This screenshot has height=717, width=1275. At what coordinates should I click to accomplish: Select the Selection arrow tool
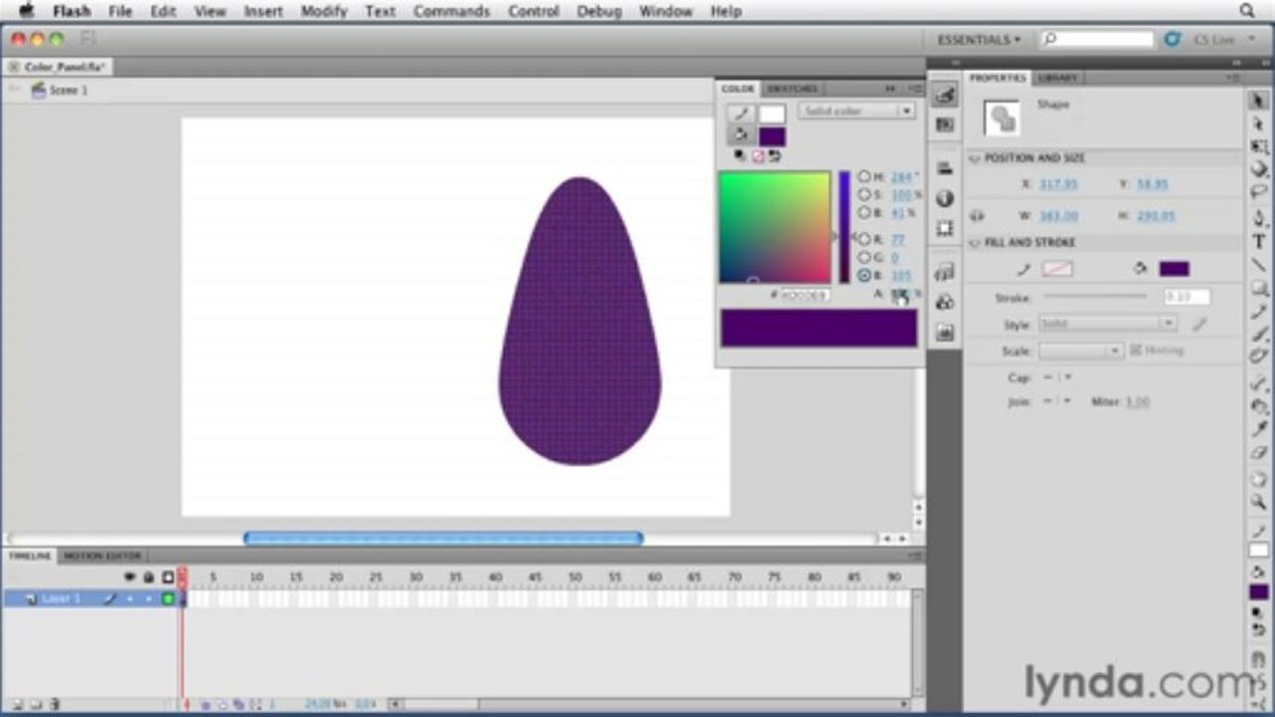[x=1259, y=100]
